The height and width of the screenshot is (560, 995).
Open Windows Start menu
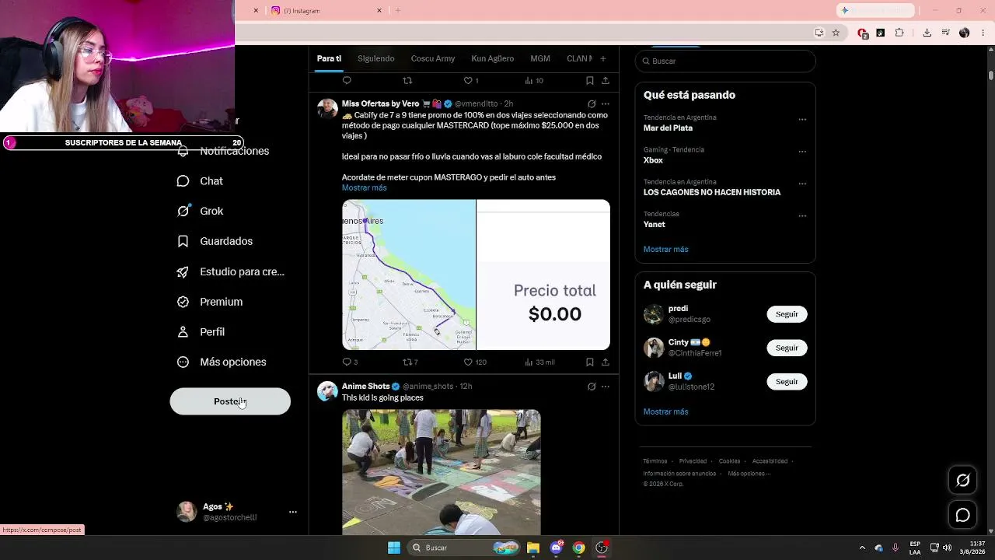(394, 548)
